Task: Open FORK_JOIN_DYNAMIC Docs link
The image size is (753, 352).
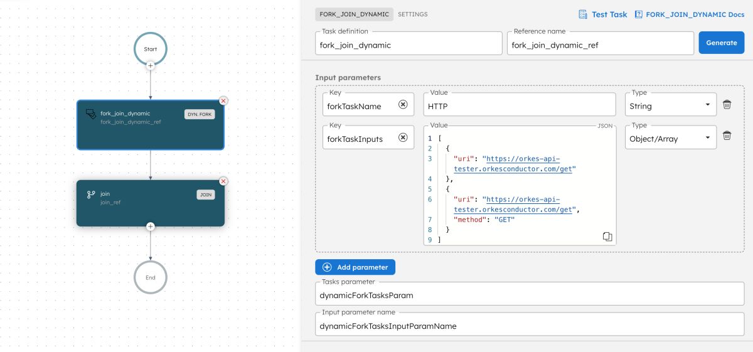Action: point(690,14)
